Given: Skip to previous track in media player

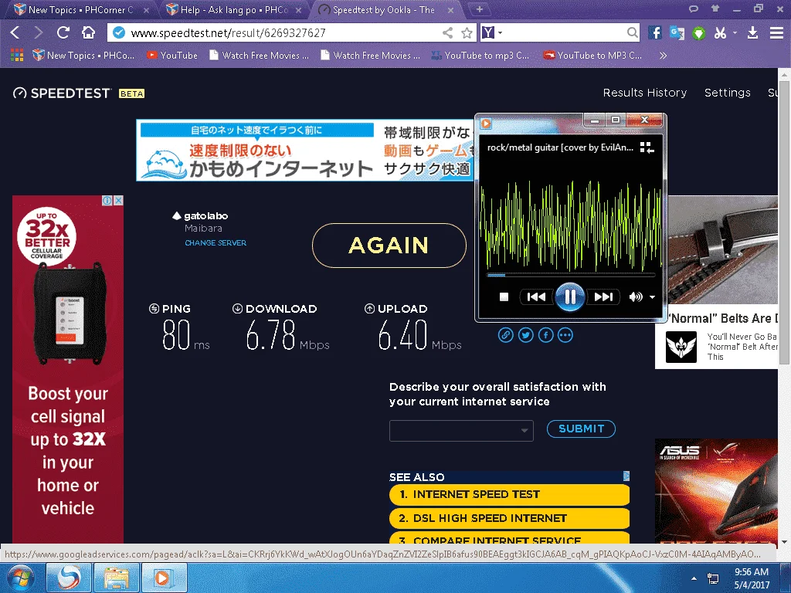Looking at the screenshot, I should [536, 297].
